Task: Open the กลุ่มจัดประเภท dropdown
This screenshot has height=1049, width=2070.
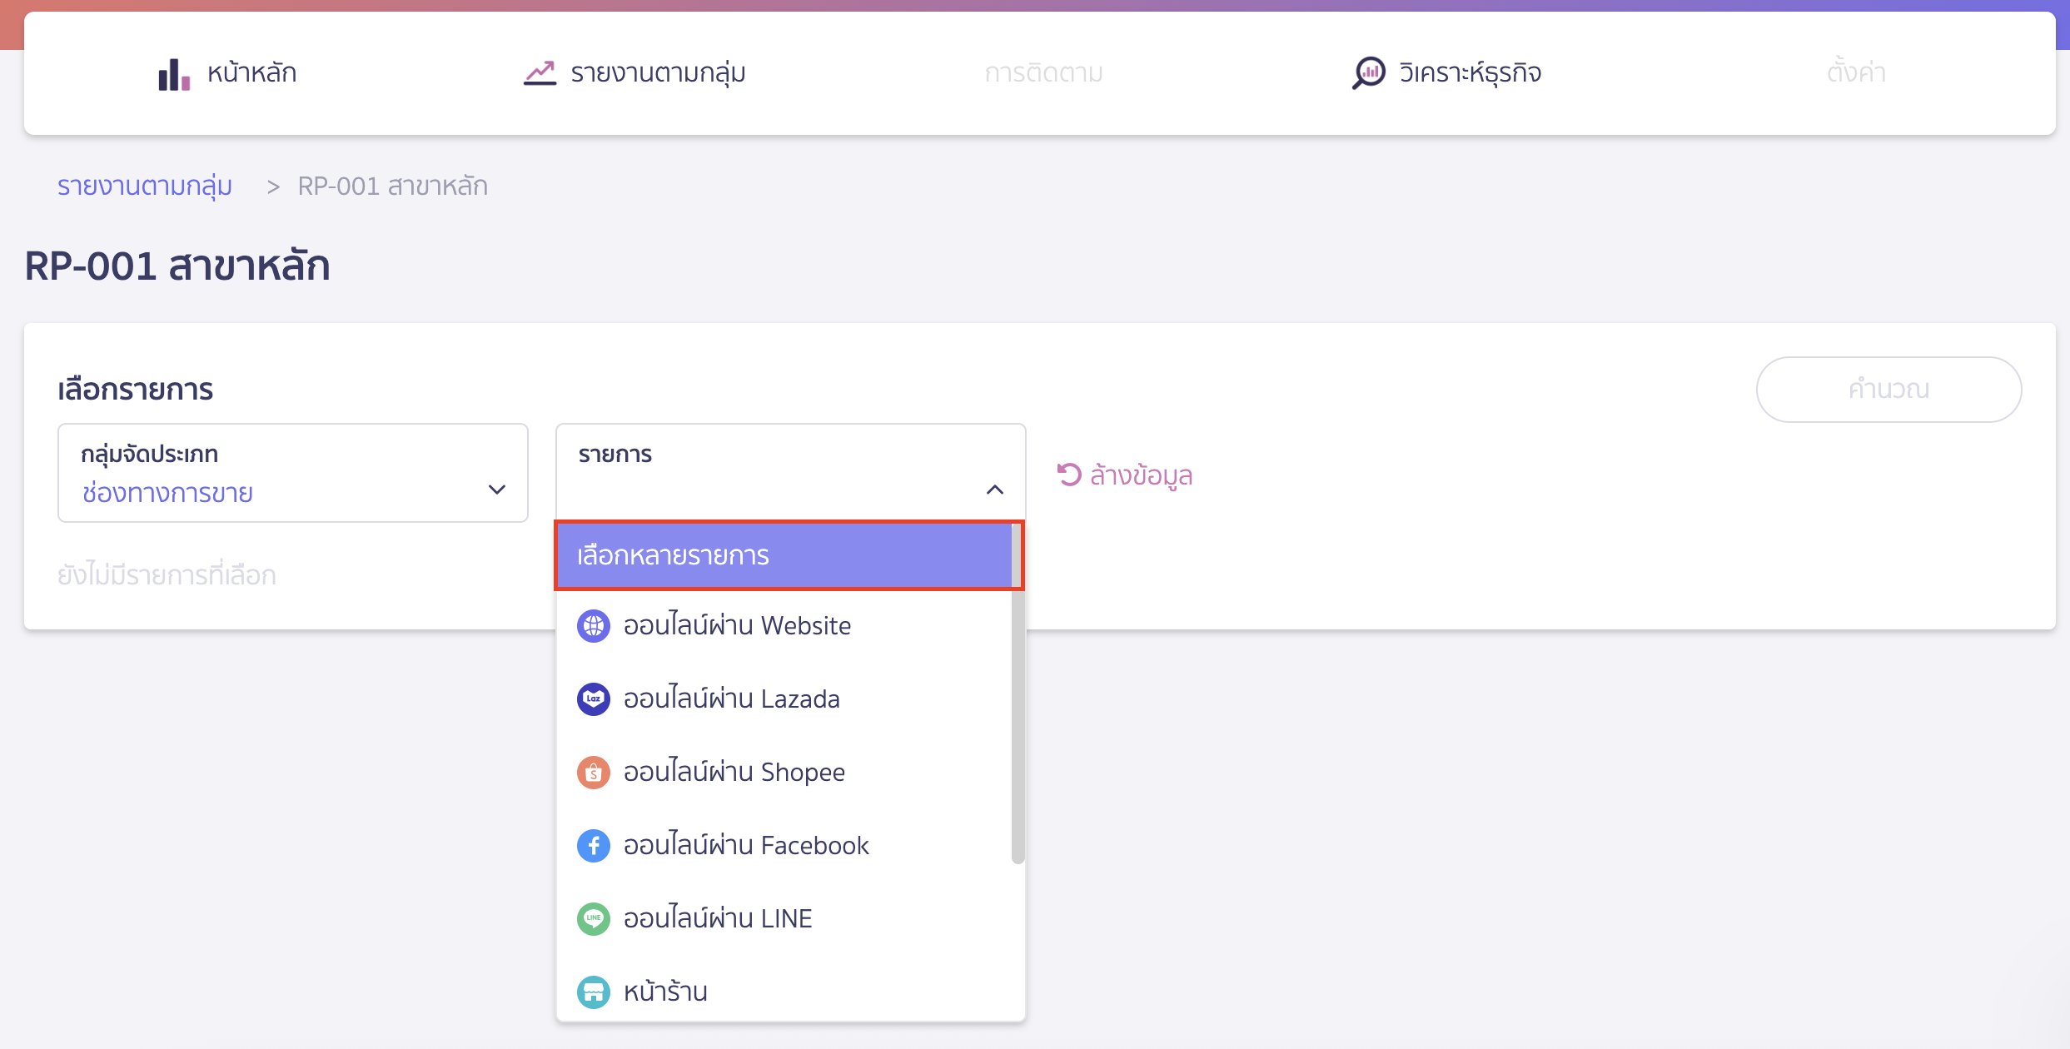Action: tap(292, 473)
